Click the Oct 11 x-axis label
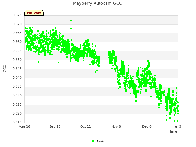The image size is (196, 147). (x=85, y=126)
